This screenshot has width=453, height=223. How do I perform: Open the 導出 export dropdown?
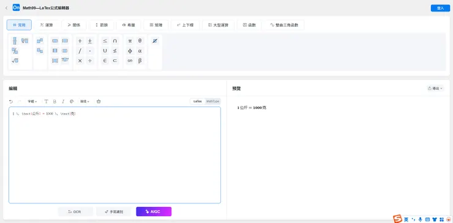(435, 89)
